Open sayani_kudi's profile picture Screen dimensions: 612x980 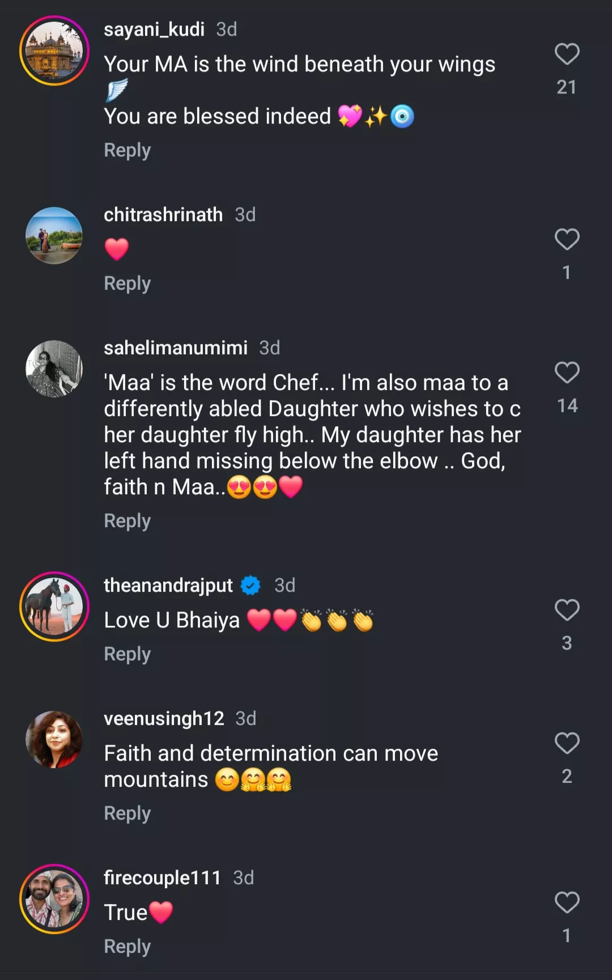click(54, 51)
